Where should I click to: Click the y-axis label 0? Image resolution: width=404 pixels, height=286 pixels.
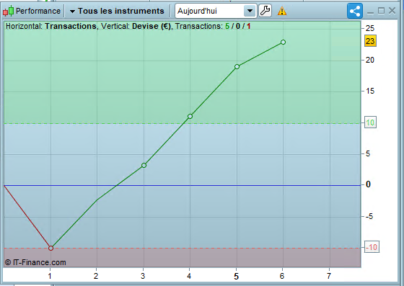(x=368, y=184)
